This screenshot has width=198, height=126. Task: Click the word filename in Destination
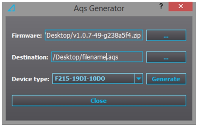(x=94, y=57)
